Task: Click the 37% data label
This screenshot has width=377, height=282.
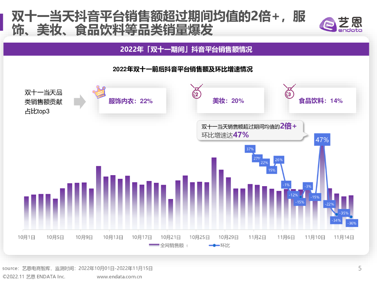Action: (250, 149)
